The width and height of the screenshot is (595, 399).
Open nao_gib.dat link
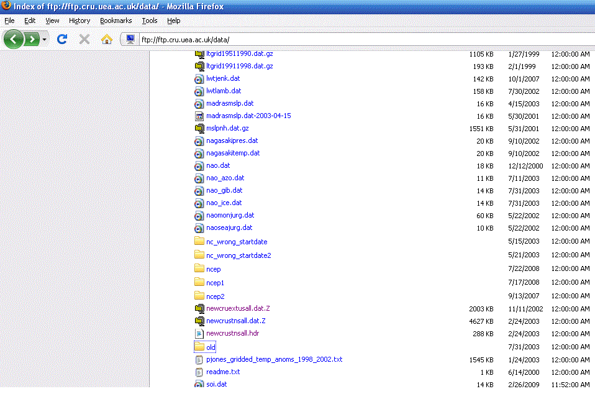coord(224,191)
